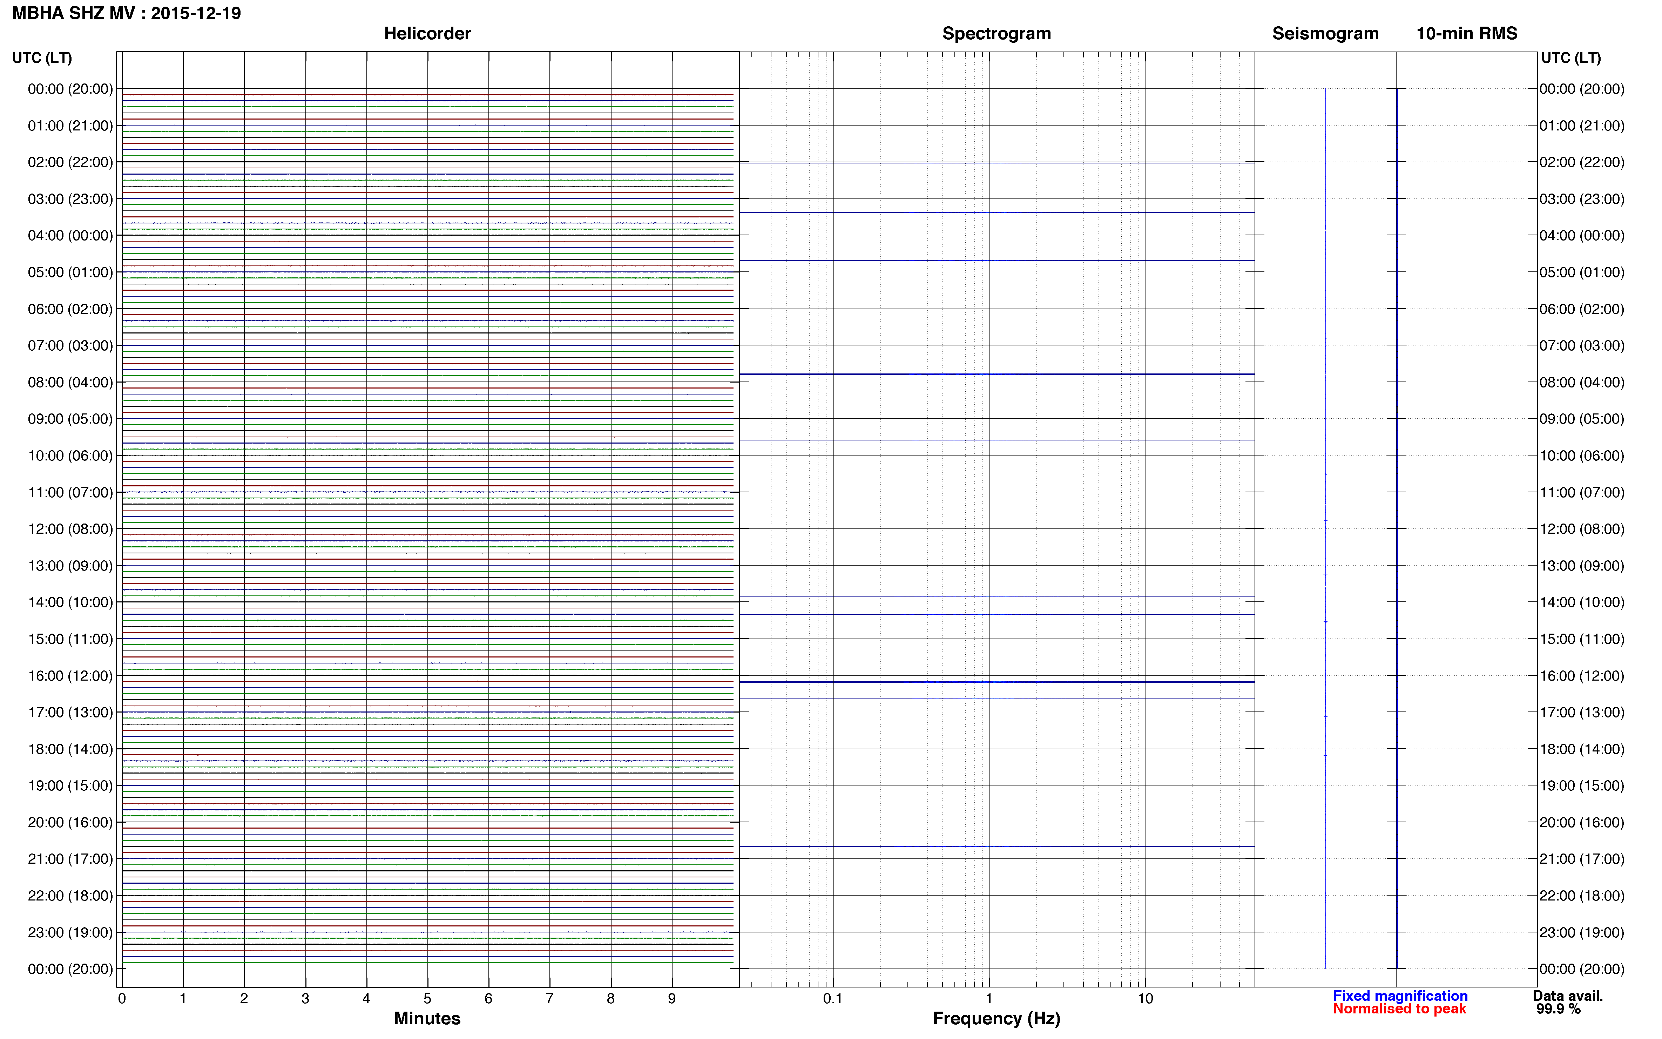Click left-axis time label '07:00 (03:00)'
Screen dimensions: 1662x1039
tap(70, 346)
